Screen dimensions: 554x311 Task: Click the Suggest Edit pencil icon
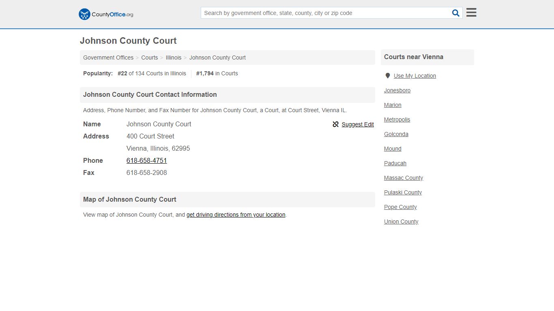tap(335, 124)
